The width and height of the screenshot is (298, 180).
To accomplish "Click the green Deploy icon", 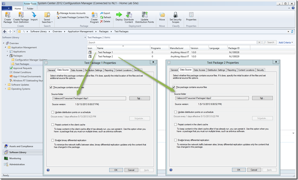I will [x=119, y=14].
